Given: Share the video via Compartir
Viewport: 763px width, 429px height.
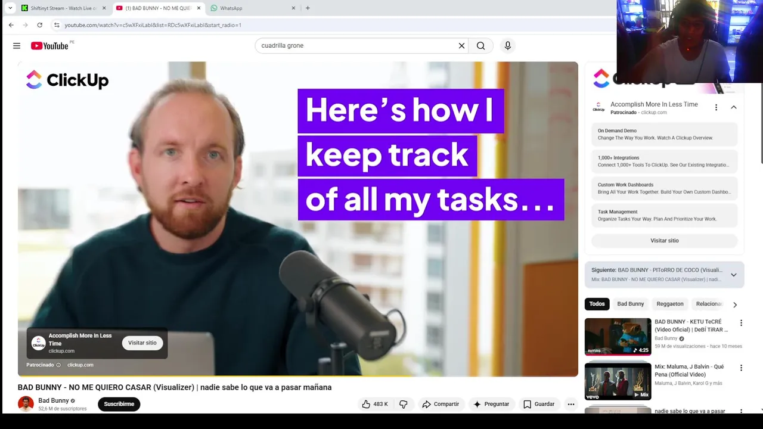Looking at the screenshot, I should 441,404.
